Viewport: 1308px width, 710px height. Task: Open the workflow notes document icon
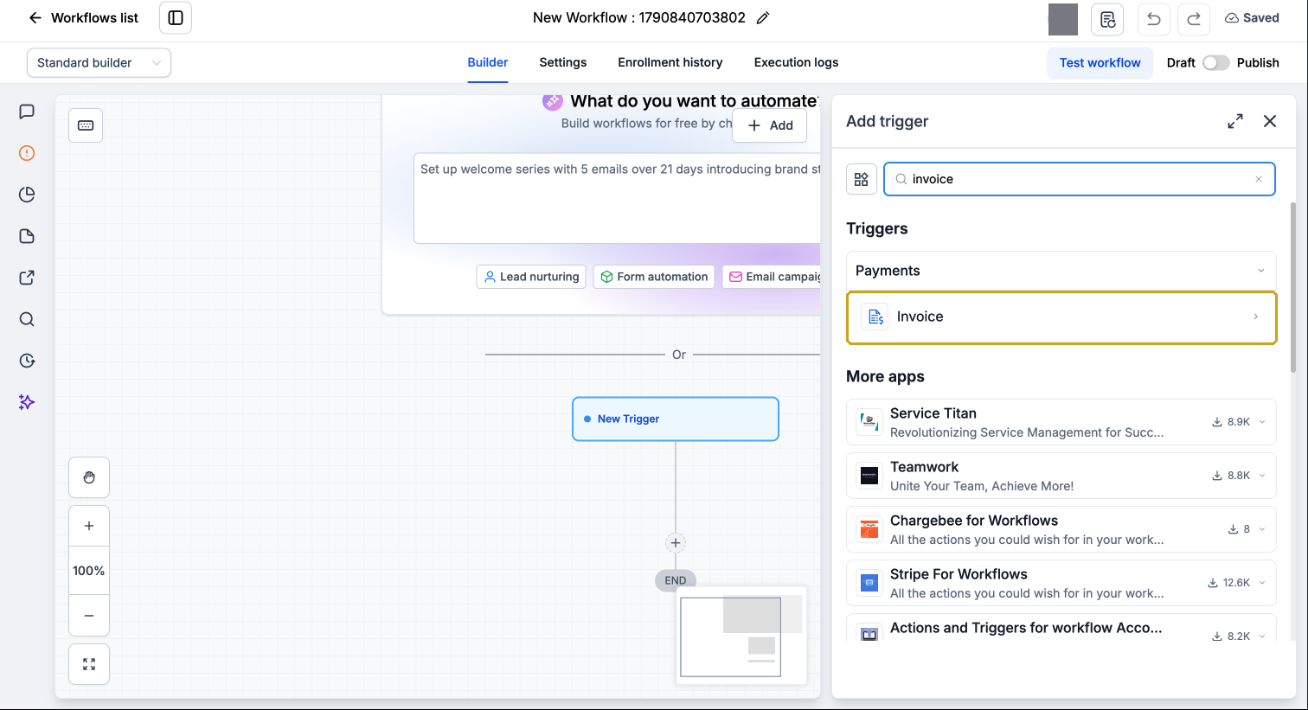(1107, 18)
